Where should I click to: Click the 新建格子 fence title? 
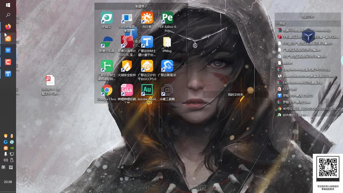141,6
